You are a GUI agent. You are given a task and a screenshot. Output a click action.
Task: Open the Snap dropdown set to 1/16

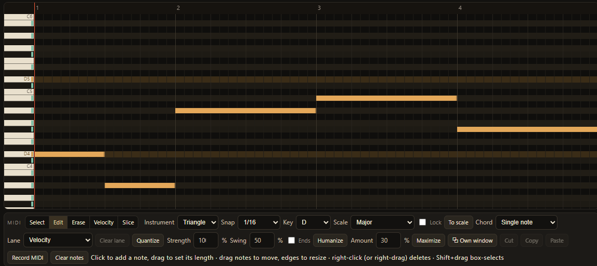click(259, 222)
